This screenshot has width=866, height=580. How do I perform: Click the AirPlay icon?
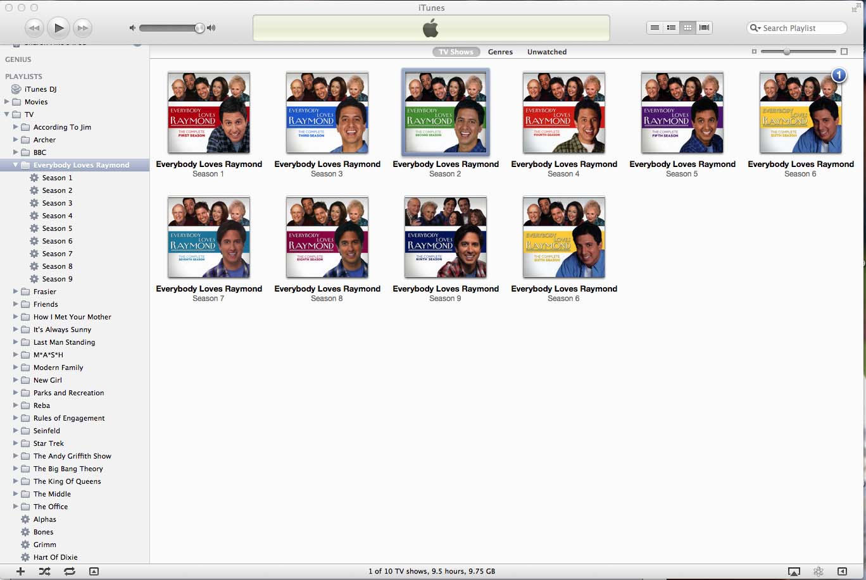794,571
